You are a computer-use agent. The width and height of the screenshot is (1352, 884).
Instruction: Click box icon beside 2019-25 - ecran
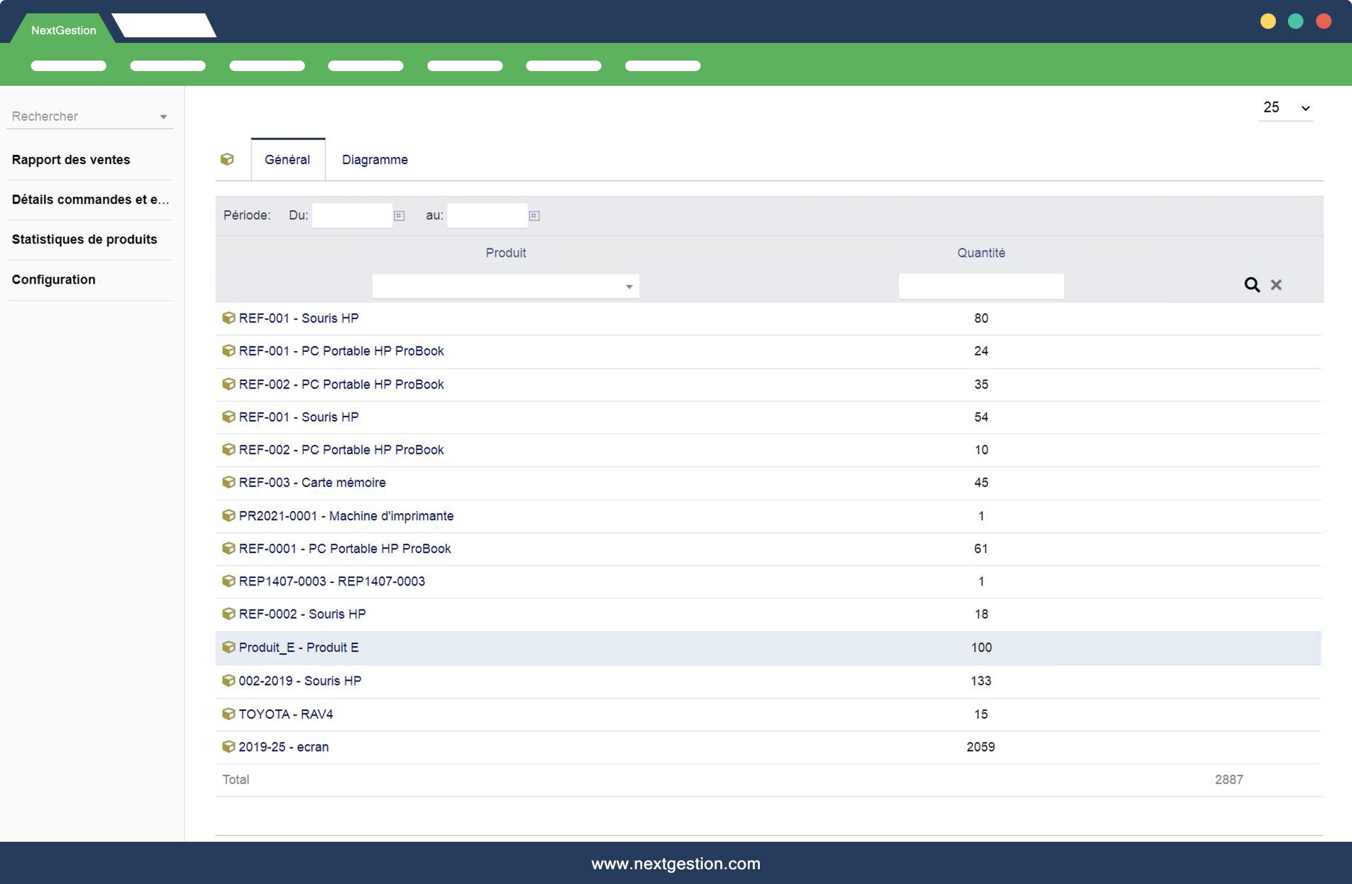228,747
